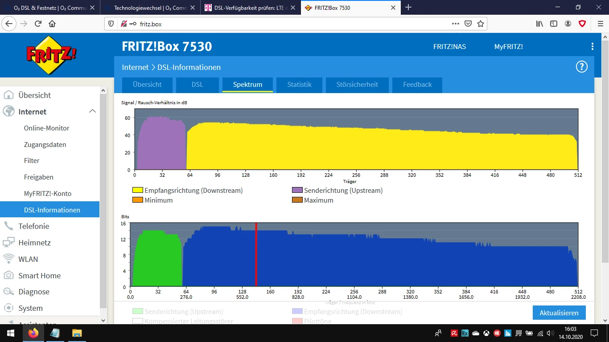Viewport: 609px width, 342px height.
Task: Open the Firefox hamburger menu
Action: coord(600,24)
